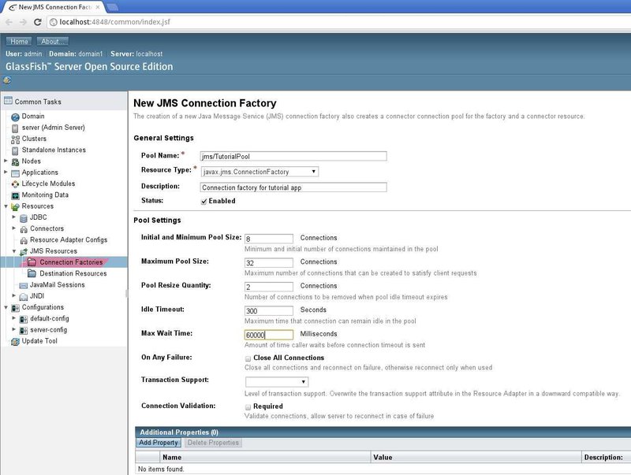The width and height of the screenshot is (631, 475).
Task: Click the Common Tasks panel icon
Action: pos(8,101)
